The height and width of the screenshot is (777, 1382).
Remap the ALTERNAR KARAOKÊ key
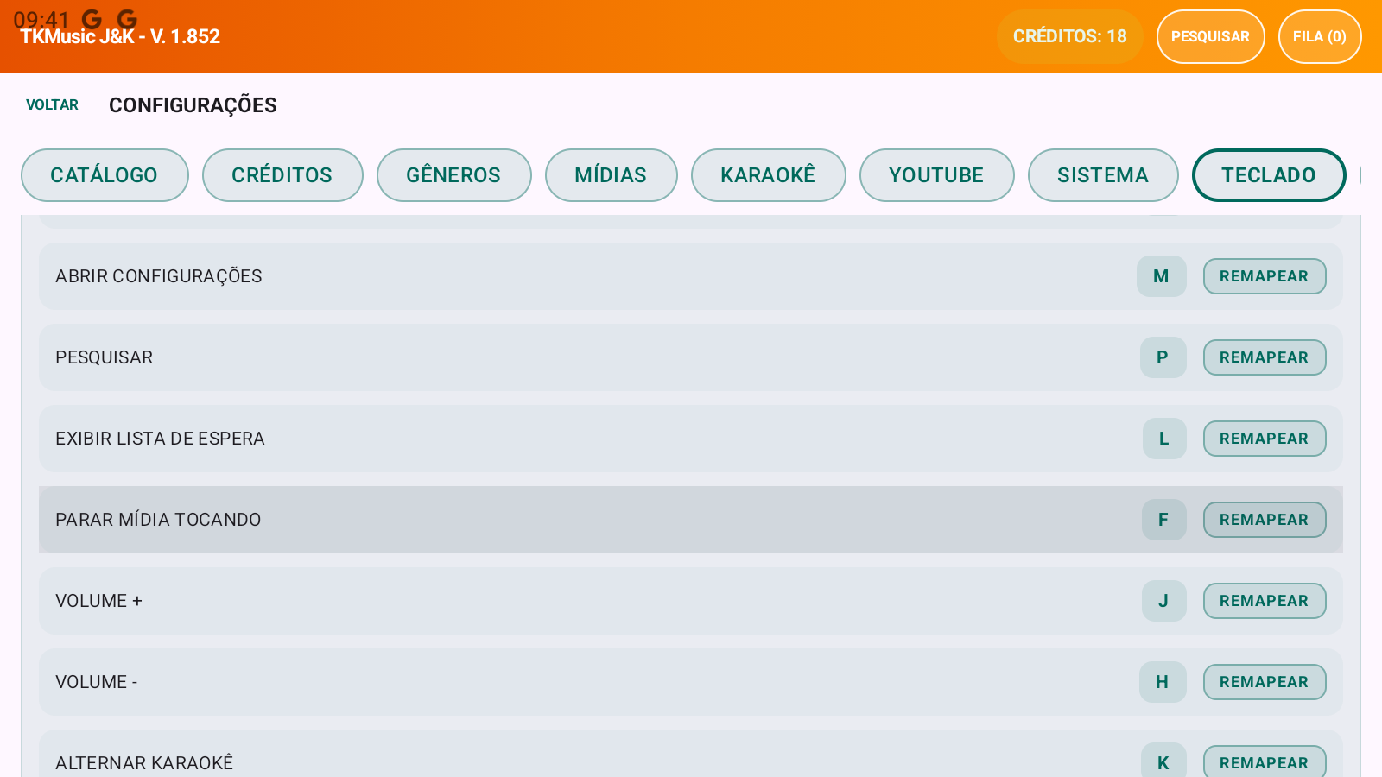coord(1265,761)
